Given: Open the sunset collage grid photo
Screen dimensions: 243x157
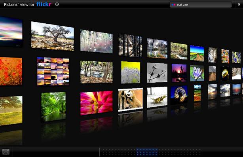Looking at the screenshot, I should 53,71.
